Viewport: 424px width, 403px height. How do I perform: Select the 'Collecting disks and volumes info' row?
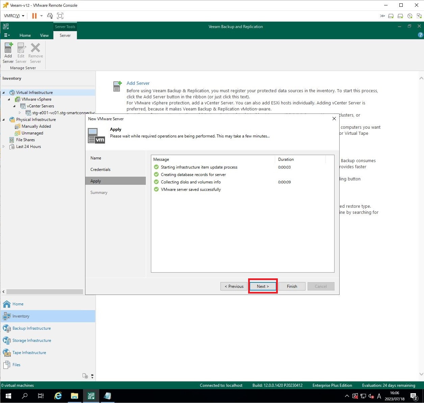click(242, 182)
